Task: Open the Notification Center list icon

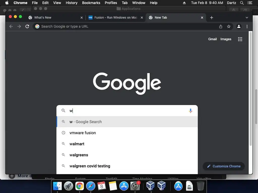Action: click(x=250, y=3)
